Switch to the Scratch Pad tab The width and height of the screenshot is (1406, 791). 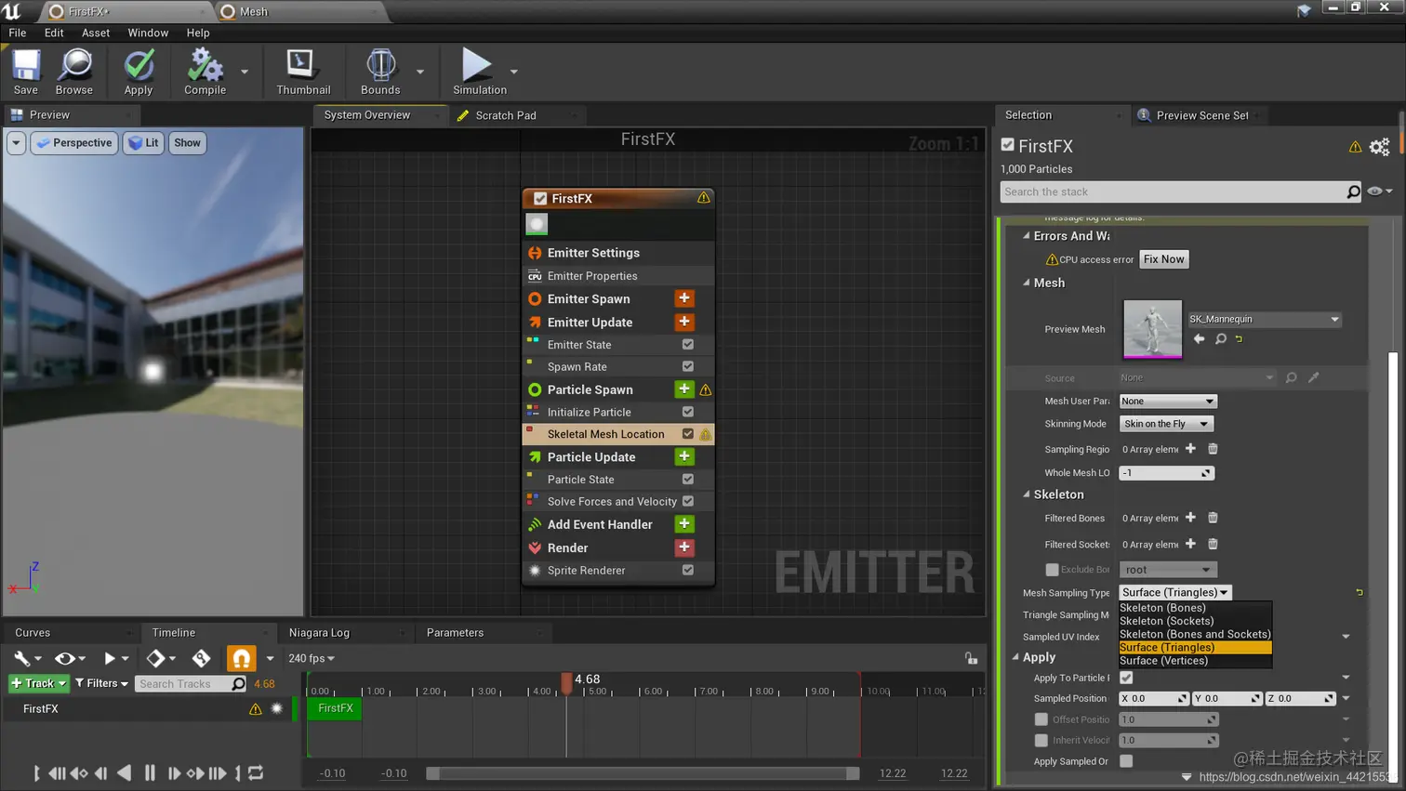click(x=505, y=115)
